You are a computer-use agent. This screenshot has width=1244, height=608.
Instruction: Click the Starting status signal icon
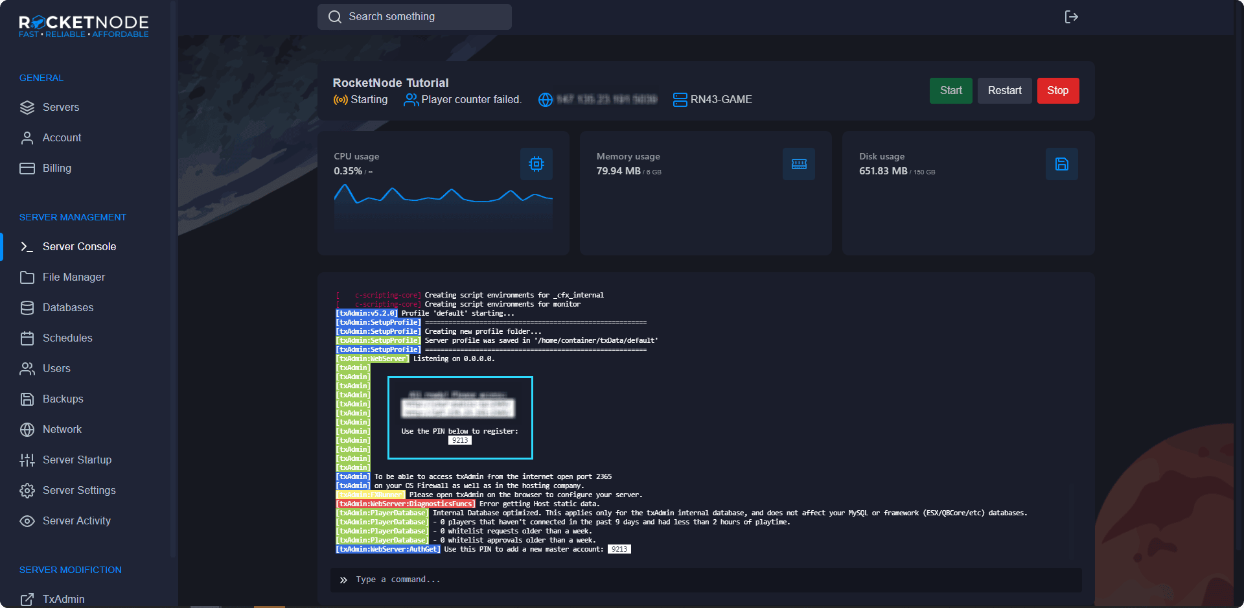coord(340,100)
